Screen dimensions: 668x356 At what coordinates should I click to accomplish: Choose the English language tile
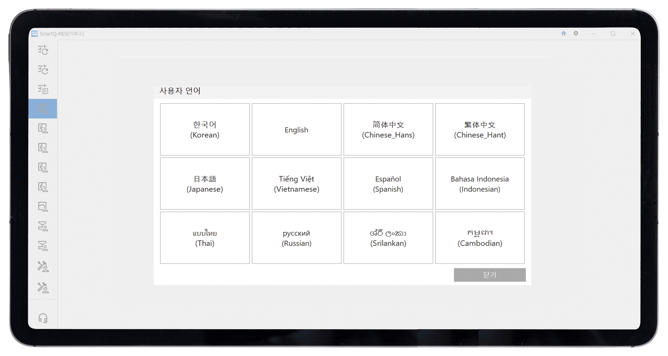[296, 129]
